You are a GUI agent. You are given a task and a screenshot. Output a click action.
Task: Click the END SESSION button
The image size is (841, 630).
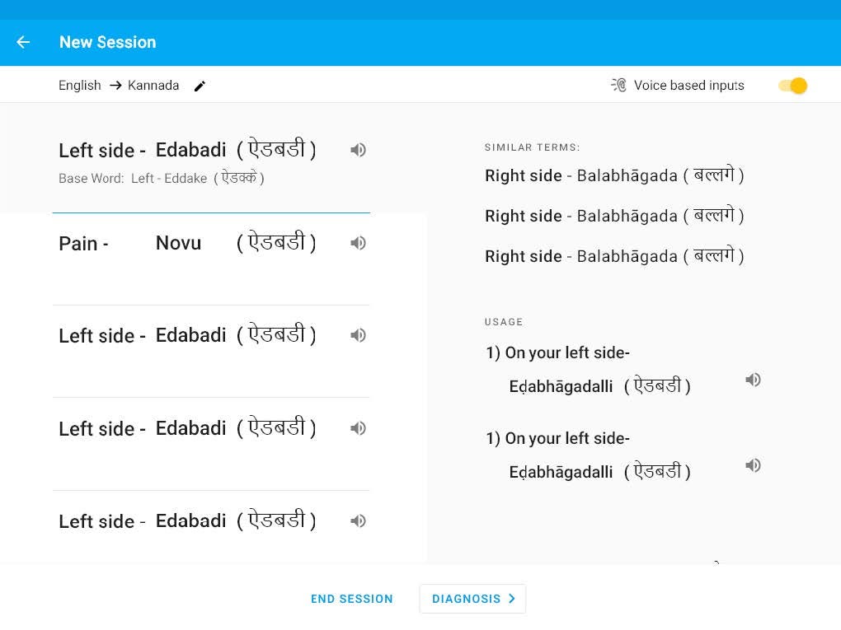tap(352, 599)
